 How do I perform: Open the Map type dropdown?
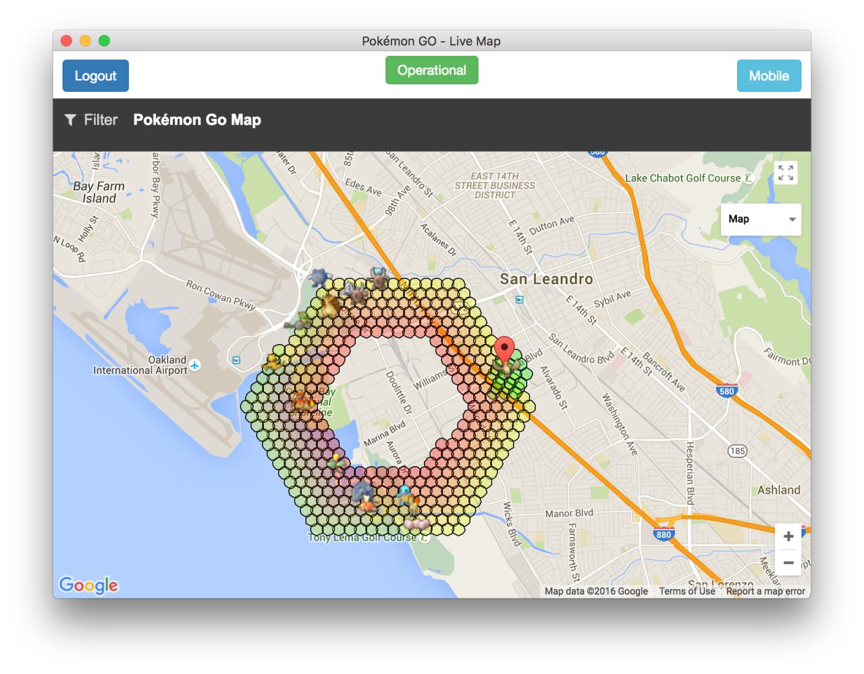click(761, 219)
